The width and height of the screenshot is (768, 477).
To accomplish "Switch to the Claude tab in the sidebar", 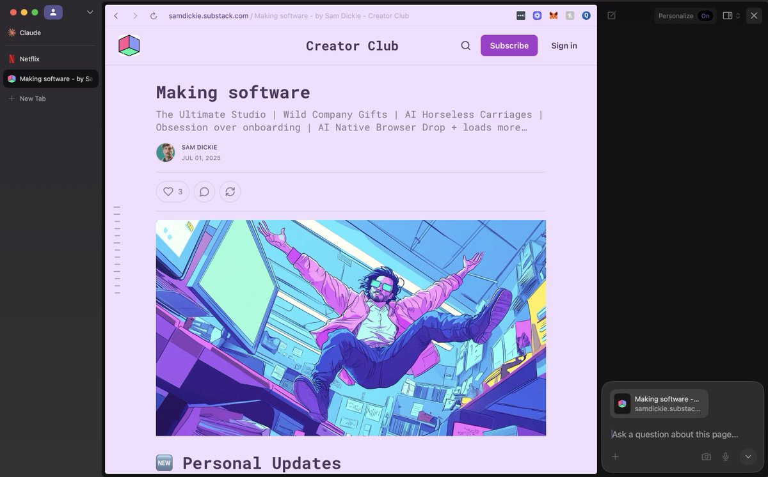I will click(51, 33).
